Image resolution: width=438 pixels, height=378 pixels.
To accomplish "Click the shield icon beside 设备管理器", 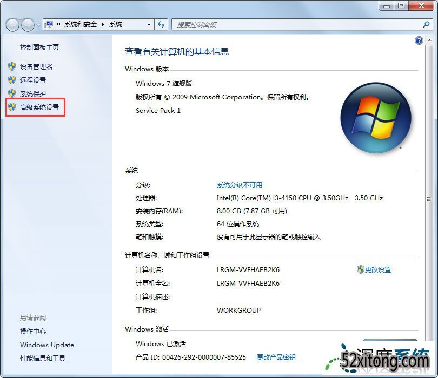I will coord(12,66).
